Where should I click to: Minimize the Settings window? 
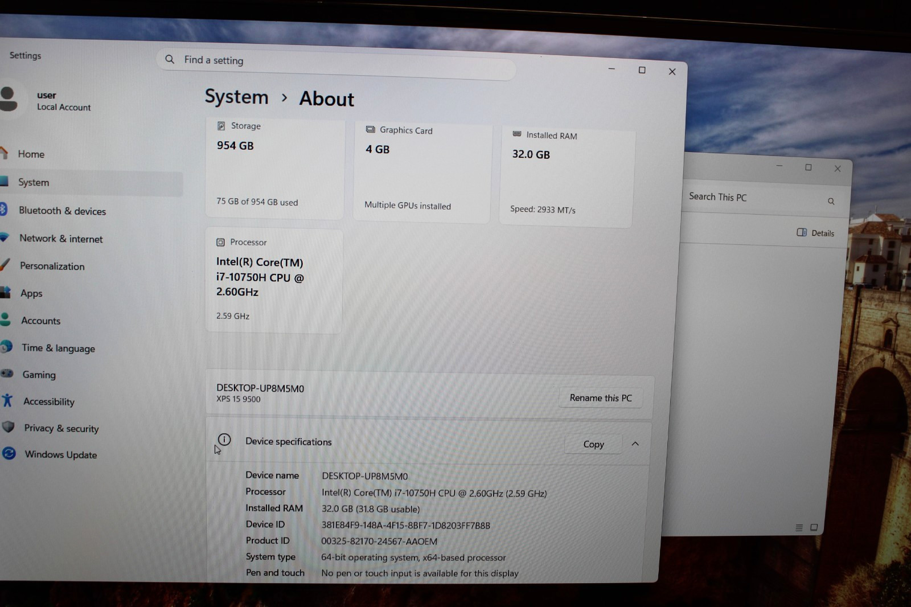point(612,69)
